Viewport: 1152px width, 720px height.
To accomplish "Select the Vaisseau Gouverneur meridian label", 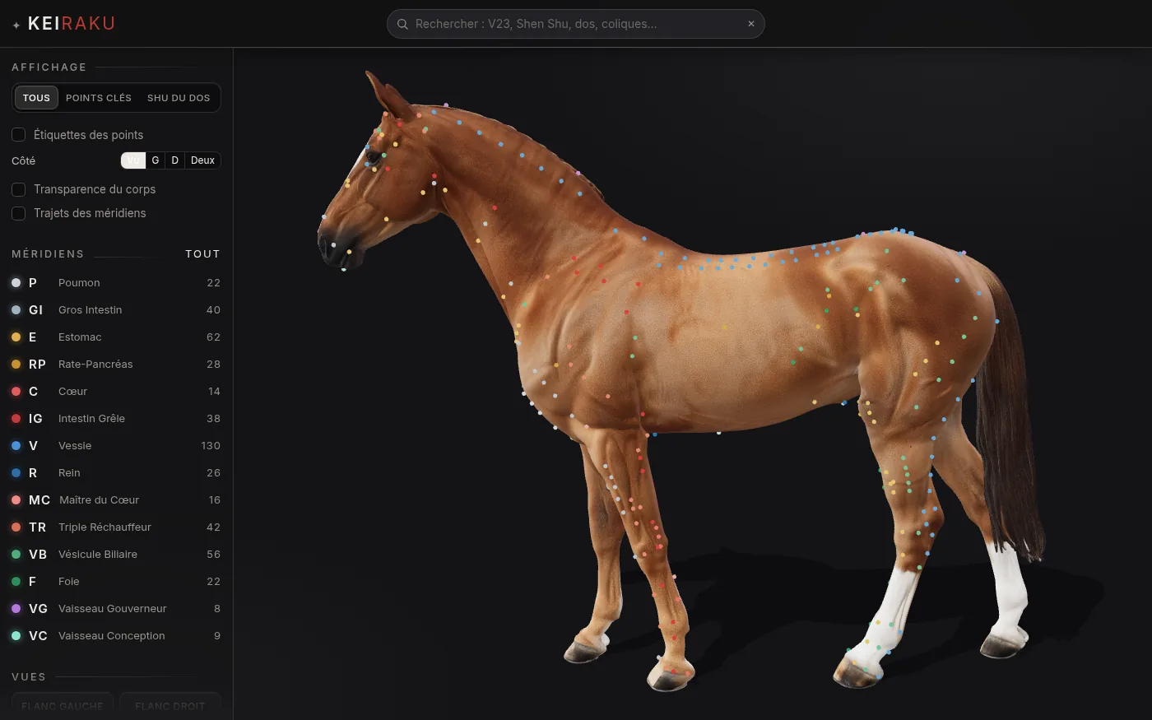I will coord(113,609).
